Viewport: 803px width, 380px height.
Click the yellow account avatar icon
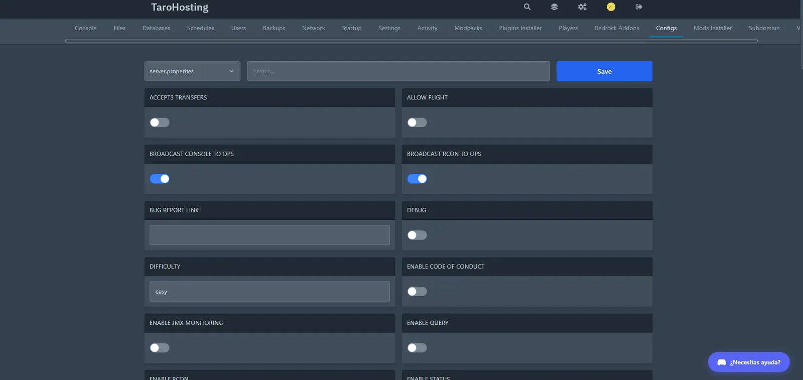611,7
